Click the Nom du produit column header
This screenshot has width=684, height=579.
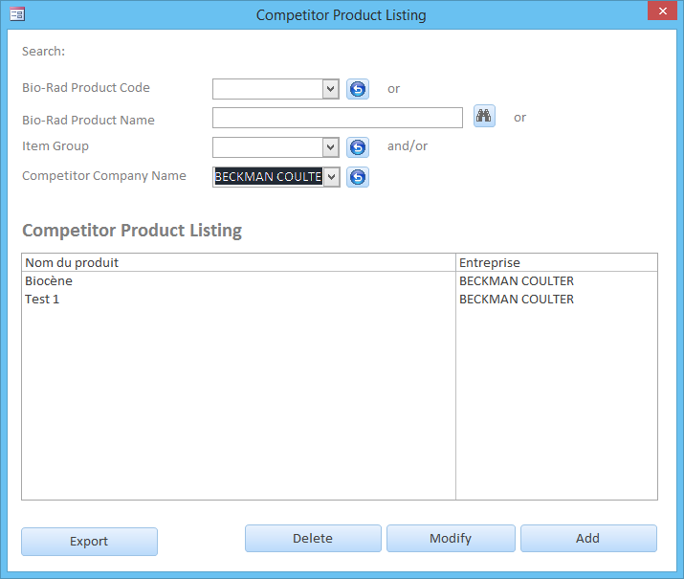pos(238,262)
